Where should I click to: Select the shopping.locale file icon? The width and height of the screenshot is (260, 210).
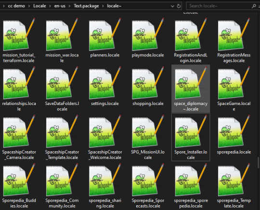[x=148, y=83]
